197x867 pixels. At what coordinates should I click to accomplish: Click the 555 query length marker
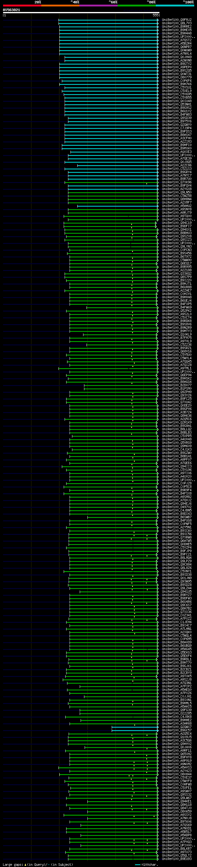pyautogui.click(x=155, y=15)
